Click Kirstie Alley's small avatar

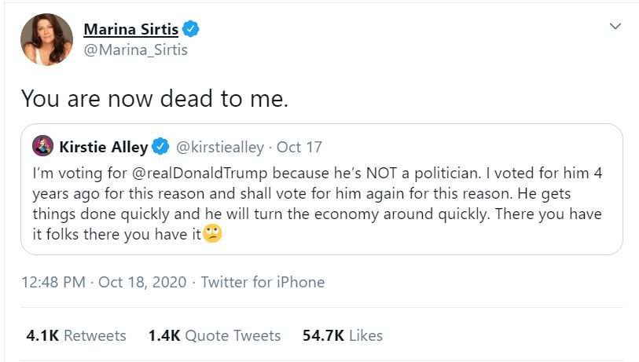click(x=42, y=146)
